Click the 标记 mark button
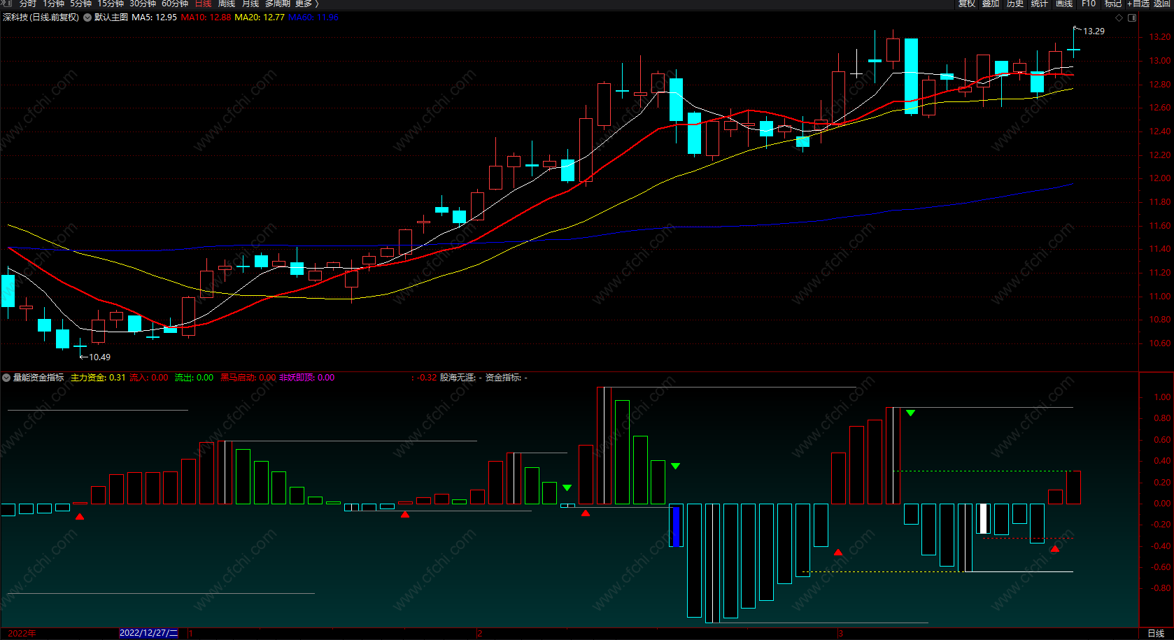1174x640 pixels. click(x=1113, y=3)
